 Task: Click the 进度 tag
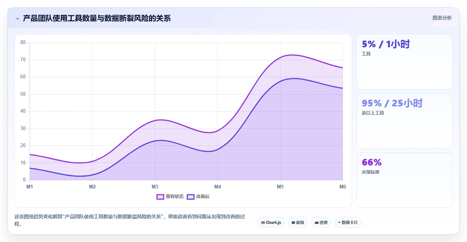pos(321,222)
